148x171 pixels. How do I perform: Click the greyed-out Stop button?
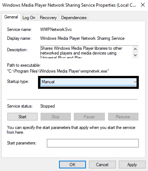56,117
